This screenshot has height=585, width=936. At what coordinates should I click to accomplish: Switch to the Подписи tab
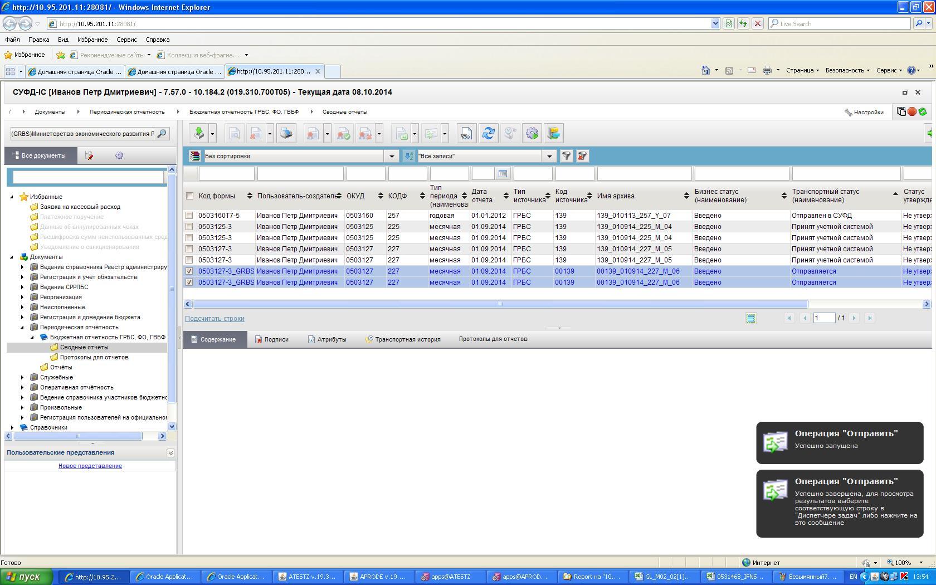coord(272,339)
